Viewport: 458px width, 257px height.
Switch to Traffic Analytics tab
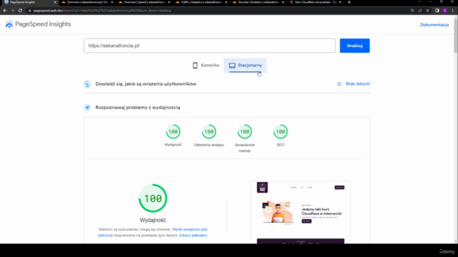(x=201, y=2)
